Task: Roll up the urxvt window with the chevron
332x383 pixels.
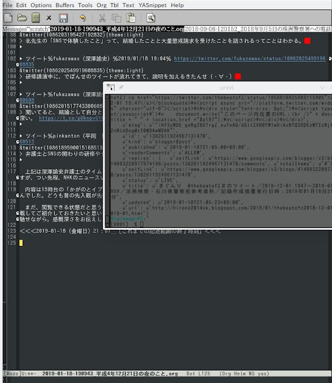Action: (x=322, y=87)
